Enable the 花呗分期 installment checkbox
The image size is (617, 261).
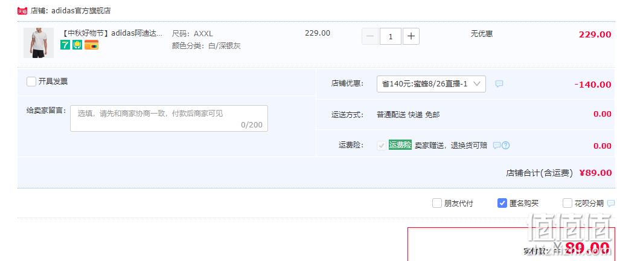[x=567, y=203]
